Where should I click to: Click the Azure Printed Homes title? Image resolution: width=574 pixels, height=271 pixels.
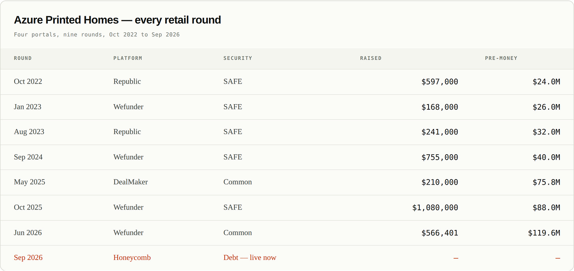pyautogui.click(x=117, y=20)
